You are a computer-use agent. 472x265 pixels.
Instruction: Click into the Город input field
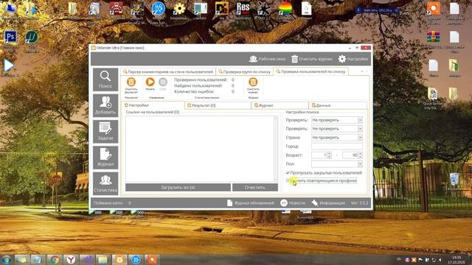pos(337,146)
